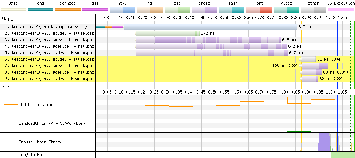Select the image legend color swatch
The height and width of the screenshot is (158, 355).
[x=204, y=9]
